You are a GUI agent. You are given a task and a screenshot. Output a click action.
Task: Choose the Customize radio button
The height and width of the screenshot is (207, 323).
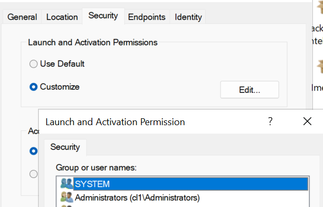(33, 87)
